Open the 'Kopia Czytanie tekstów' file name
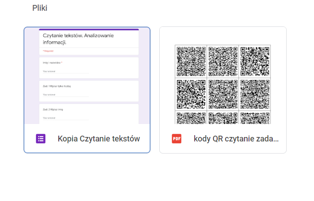Viewport: 314px width, 201px height. (x=99, y=139)
